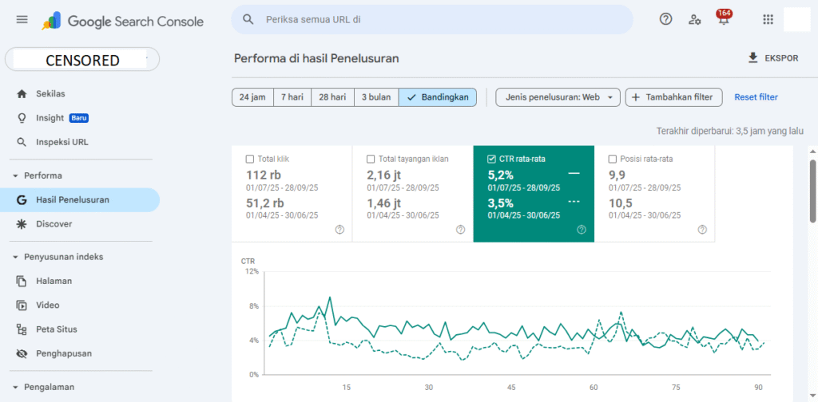
Task: Open the Google apps grid
Action: [768, 20]
